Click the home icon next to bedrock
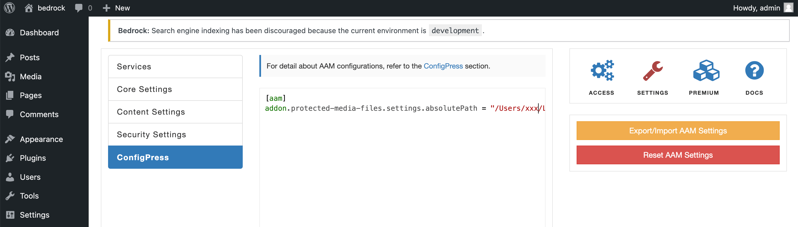The height and width of the screenshot is (227, 798). 29,8
